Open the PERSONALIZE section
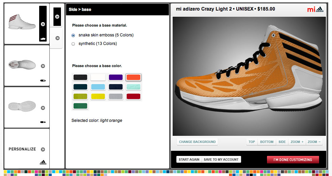The width and height of the screenshot is (332, 176). pyautogui.click(x=22, y=149)
